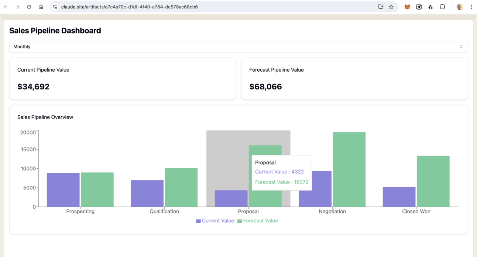Open the Extensions puzzle piece menu
Viewport: 477px width, 257px height.
tap(442, 7)
